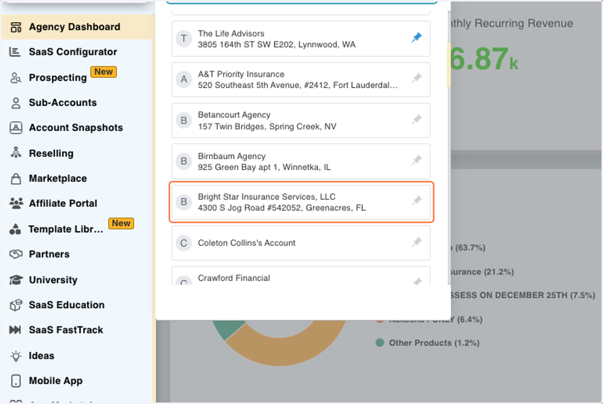Pin the A&T Priority Insurance account
603x404 pixels.
point(417,78)
